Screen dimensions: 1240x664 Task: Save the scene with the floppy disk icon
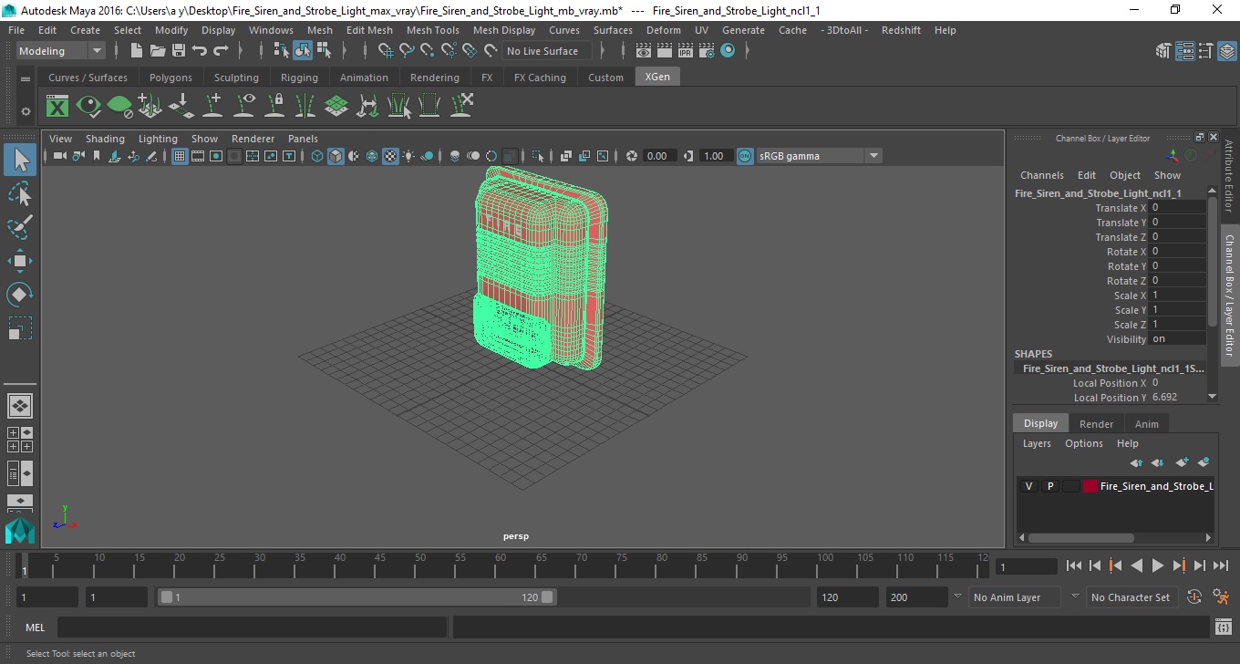pyautogui.click(x=179, y=51)
